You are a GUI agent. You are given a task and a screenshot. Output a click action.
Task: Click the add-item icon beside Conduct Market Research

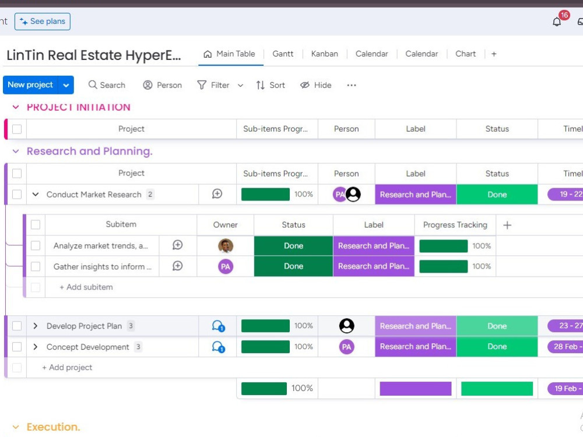pyautogui.click(x=216, y=193)
